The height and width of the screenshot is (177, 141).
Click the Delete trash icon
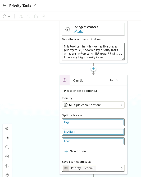click(x=43, y=16)
